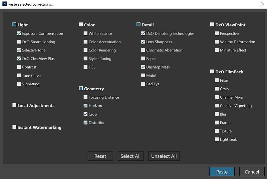
Task: Enable Volume Deformation
Action: click(217, 42)
